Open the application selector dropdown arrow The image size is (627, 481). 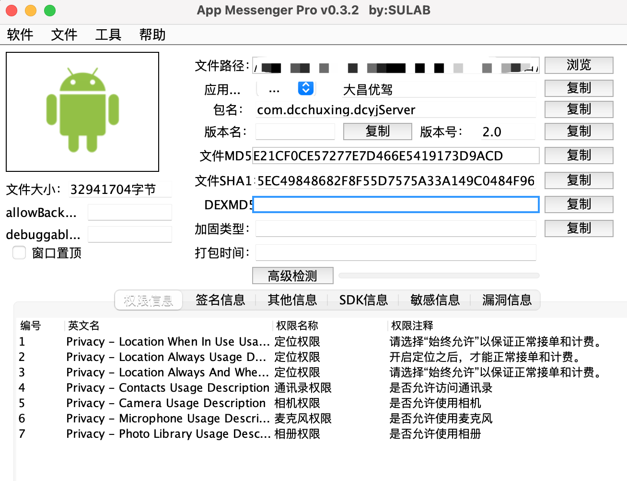305,88
